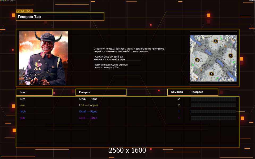Click 'юнитов и повышений в игре' line
This screenshot has width=255, height=159.
(109, 59)
